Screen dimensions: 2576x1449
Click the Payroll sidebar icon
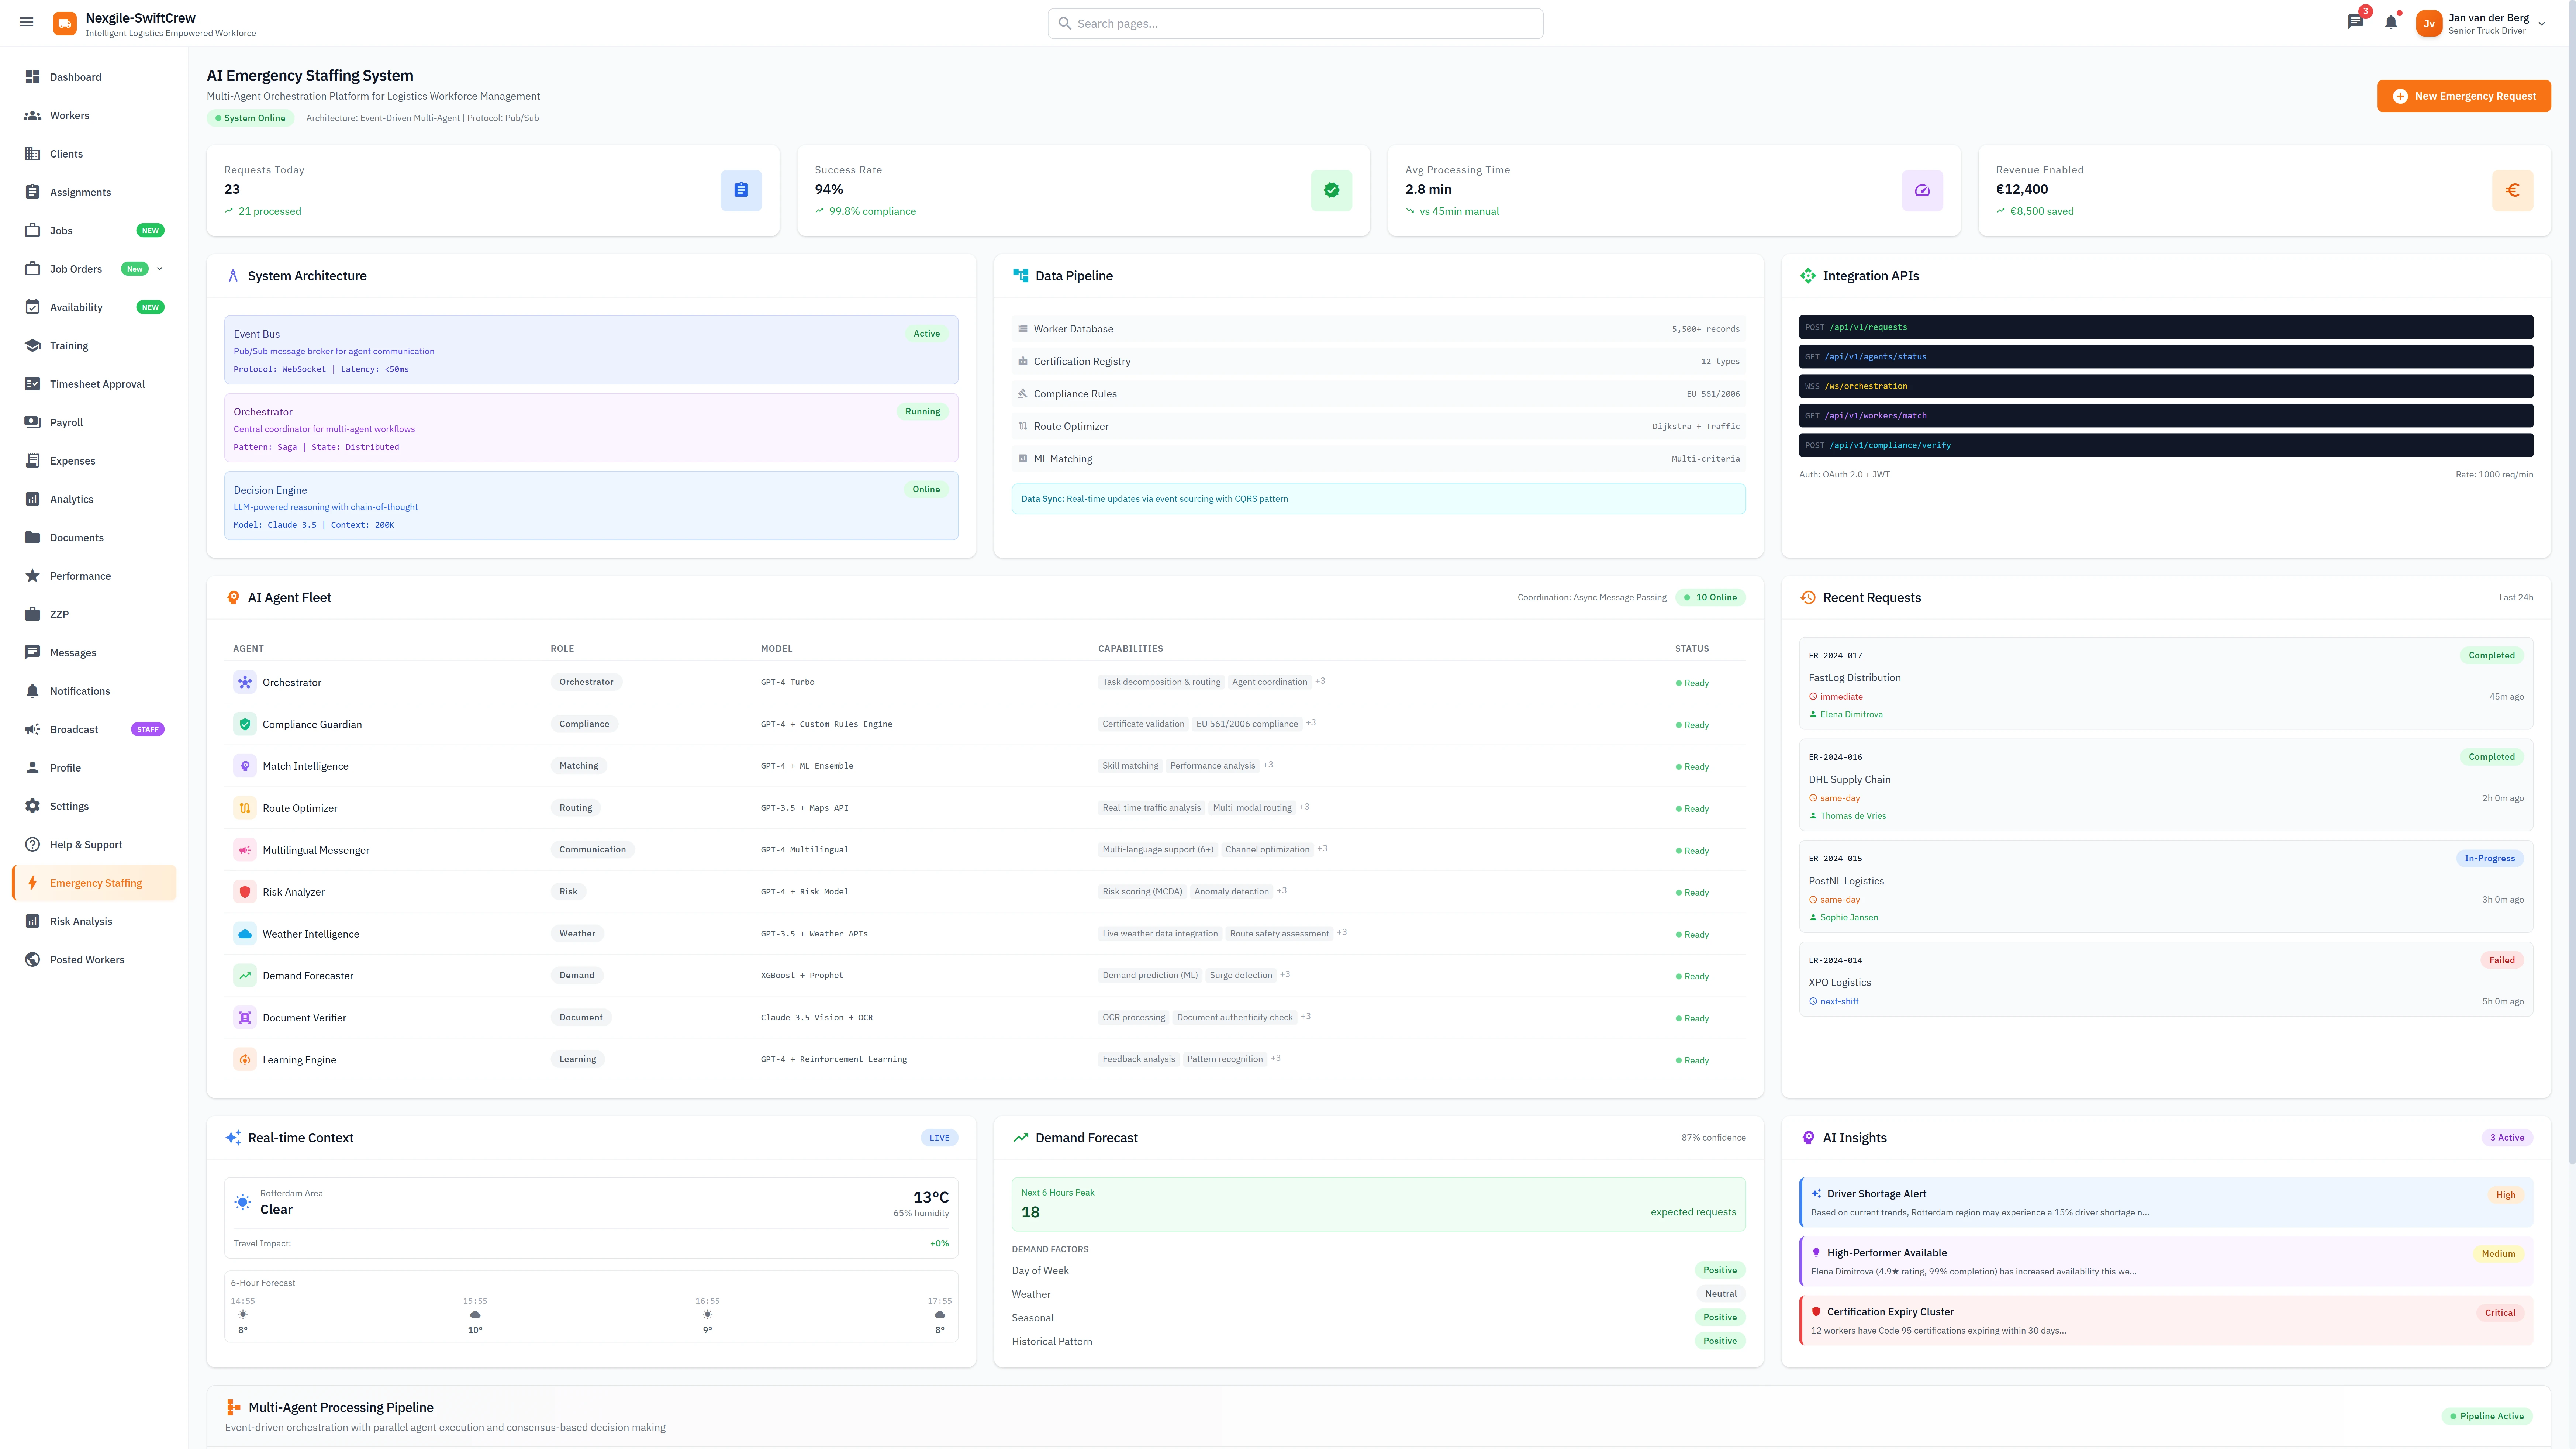click(x=33, y=422)
